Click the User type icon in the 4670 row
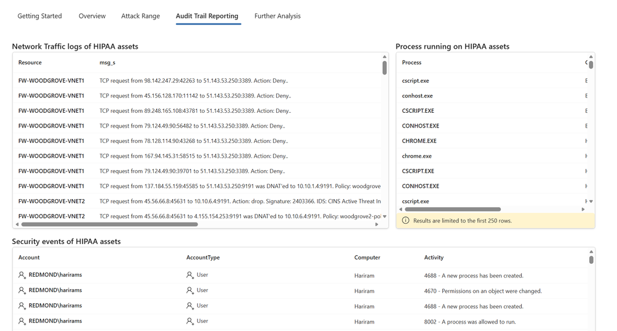 [x=190, y=290]
